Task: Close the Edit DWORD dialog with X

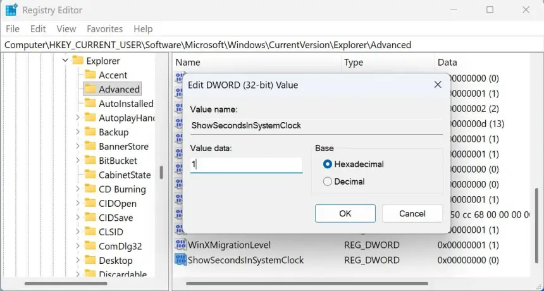Action: click(x=437, y=85)
